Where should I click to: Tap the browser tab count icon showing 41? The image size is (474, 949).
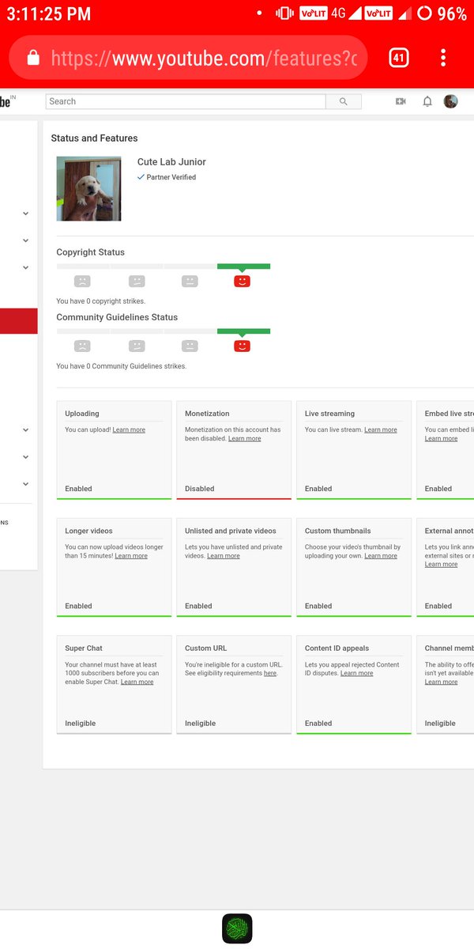[398, 58]
